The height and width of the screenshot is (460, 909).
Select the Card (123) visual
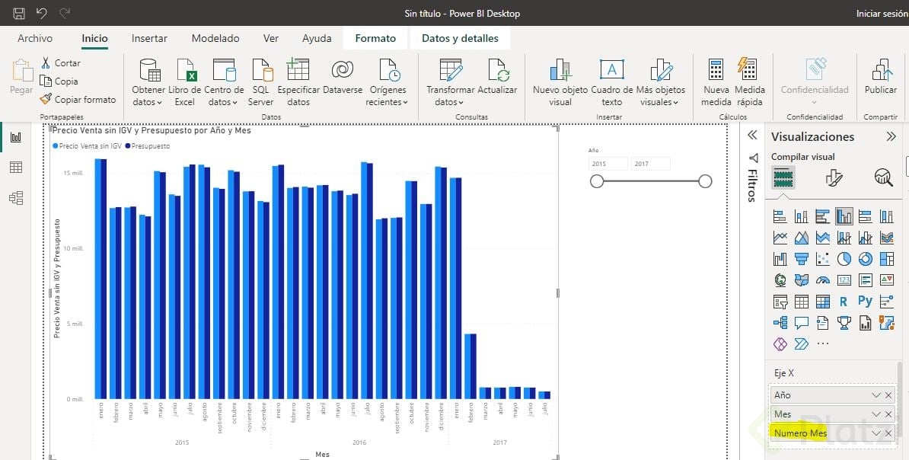(x=844, y=280)
